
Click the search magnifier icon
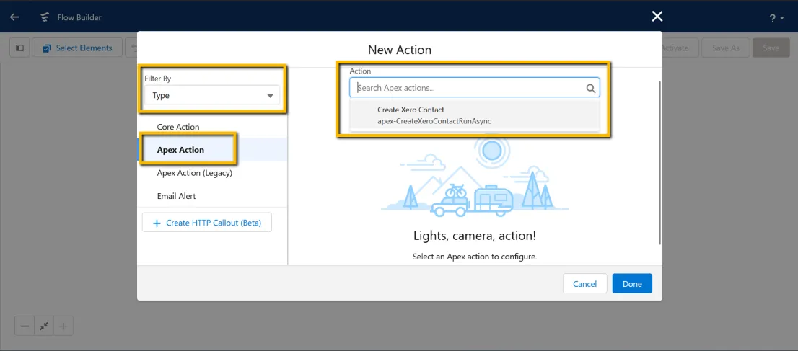pyautogui.click(x=590, y=88)
